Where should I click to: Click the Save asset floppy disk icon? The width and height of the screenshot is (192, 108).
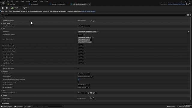click(x=3, y=8)
